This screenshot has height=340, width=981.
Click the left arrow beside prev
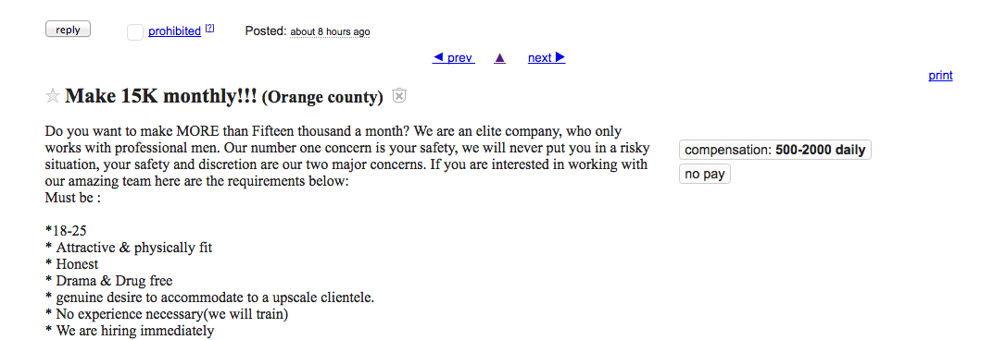438,57
